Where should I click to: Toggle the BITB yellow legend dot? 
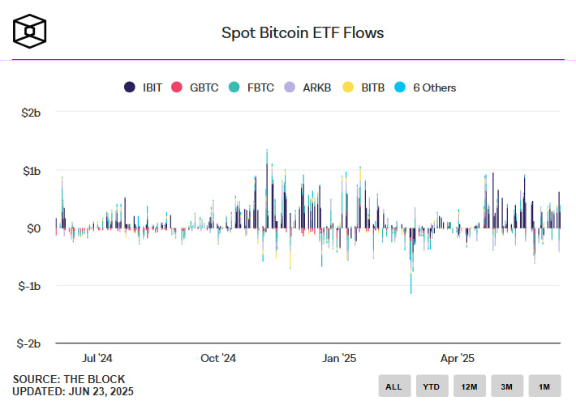coord(348,87)
